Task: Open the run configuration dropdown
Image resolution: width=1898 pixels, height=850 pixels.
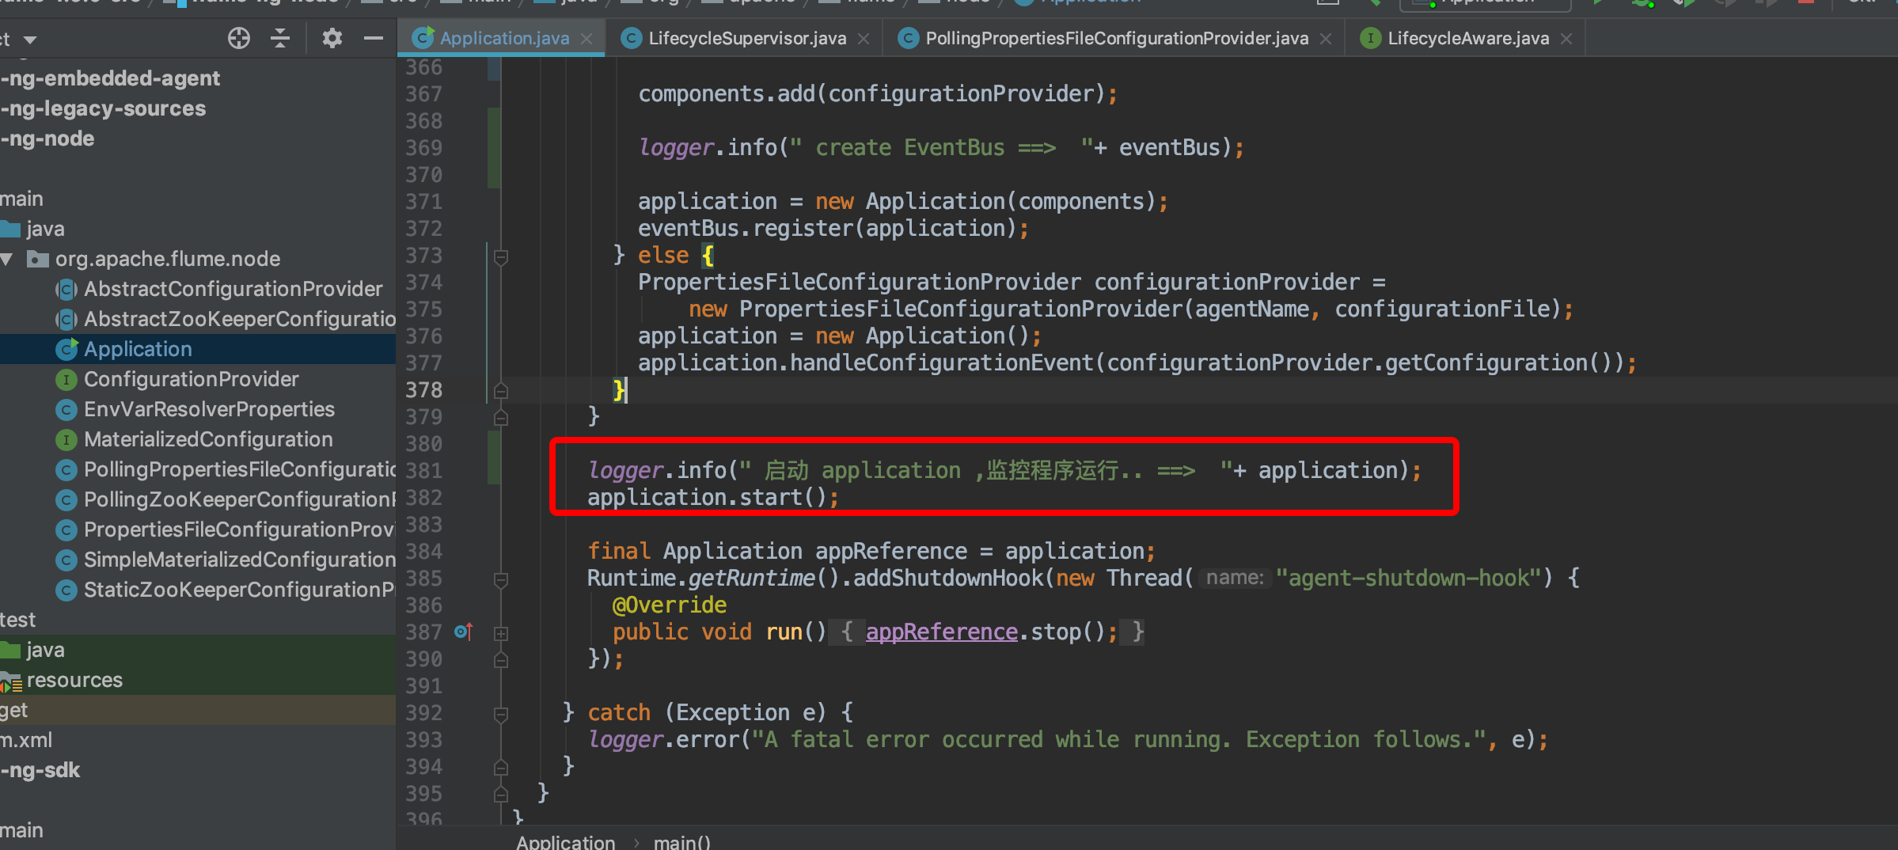Action: point(1484,2)
